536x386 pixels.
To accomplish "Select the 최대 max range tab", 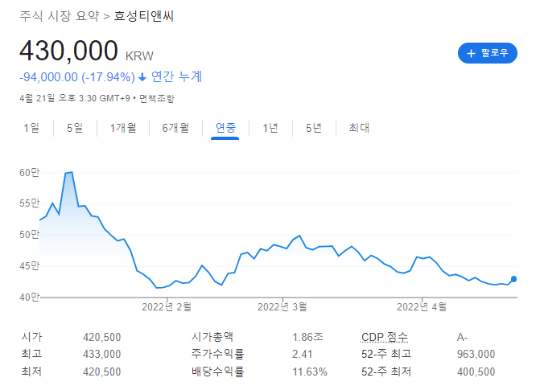I will point(359,128).
